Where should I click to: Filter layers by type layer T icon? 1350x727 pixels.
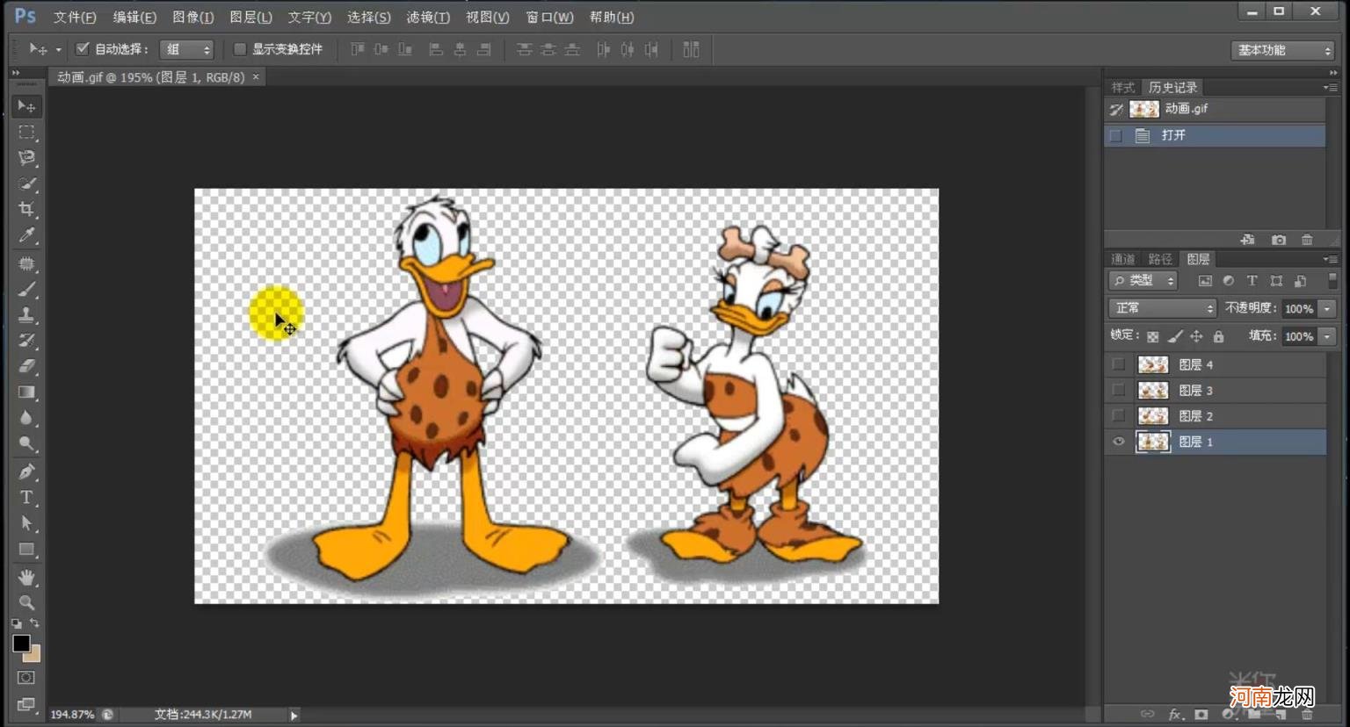tap(1252, 281)
